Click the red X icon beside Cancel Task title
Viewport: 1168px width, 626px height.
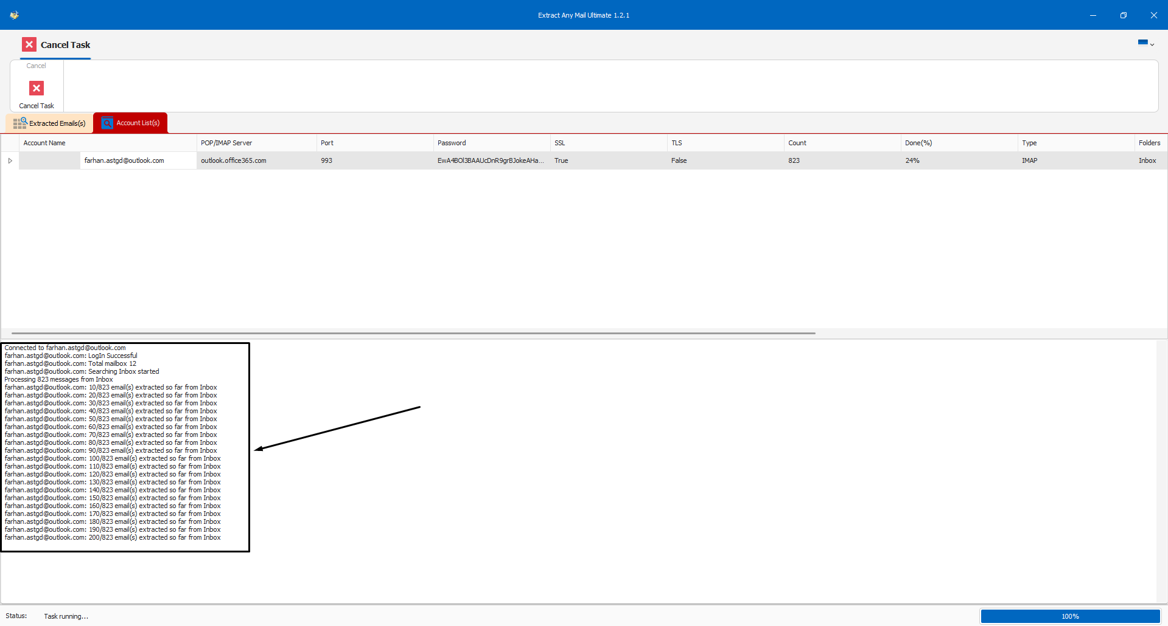(x=29, y=44)
